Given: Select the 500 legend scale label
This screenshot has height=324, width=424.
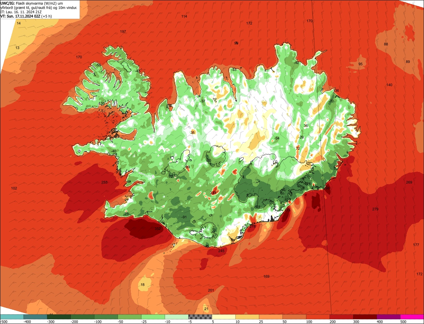Looking at the screenshot, I should 403,321.
